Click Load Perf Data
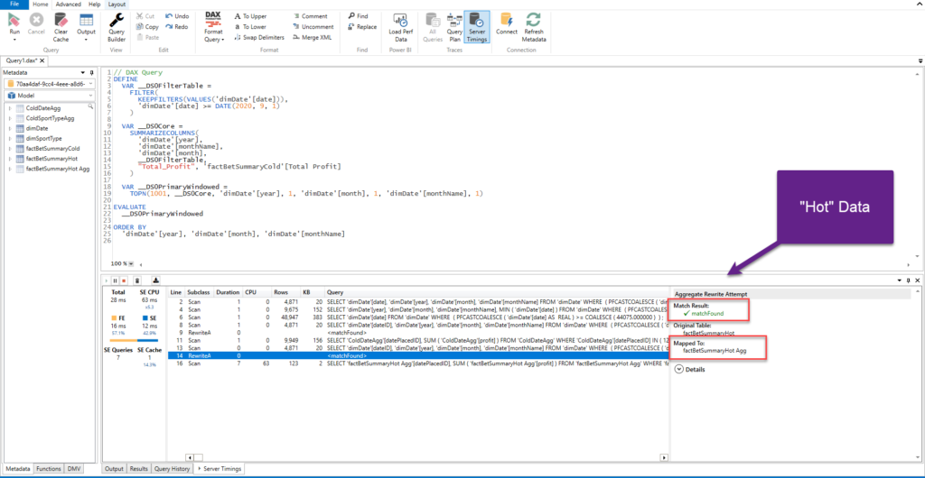The width and height of the screenshot is (925, 478). [x=400, y=28]
